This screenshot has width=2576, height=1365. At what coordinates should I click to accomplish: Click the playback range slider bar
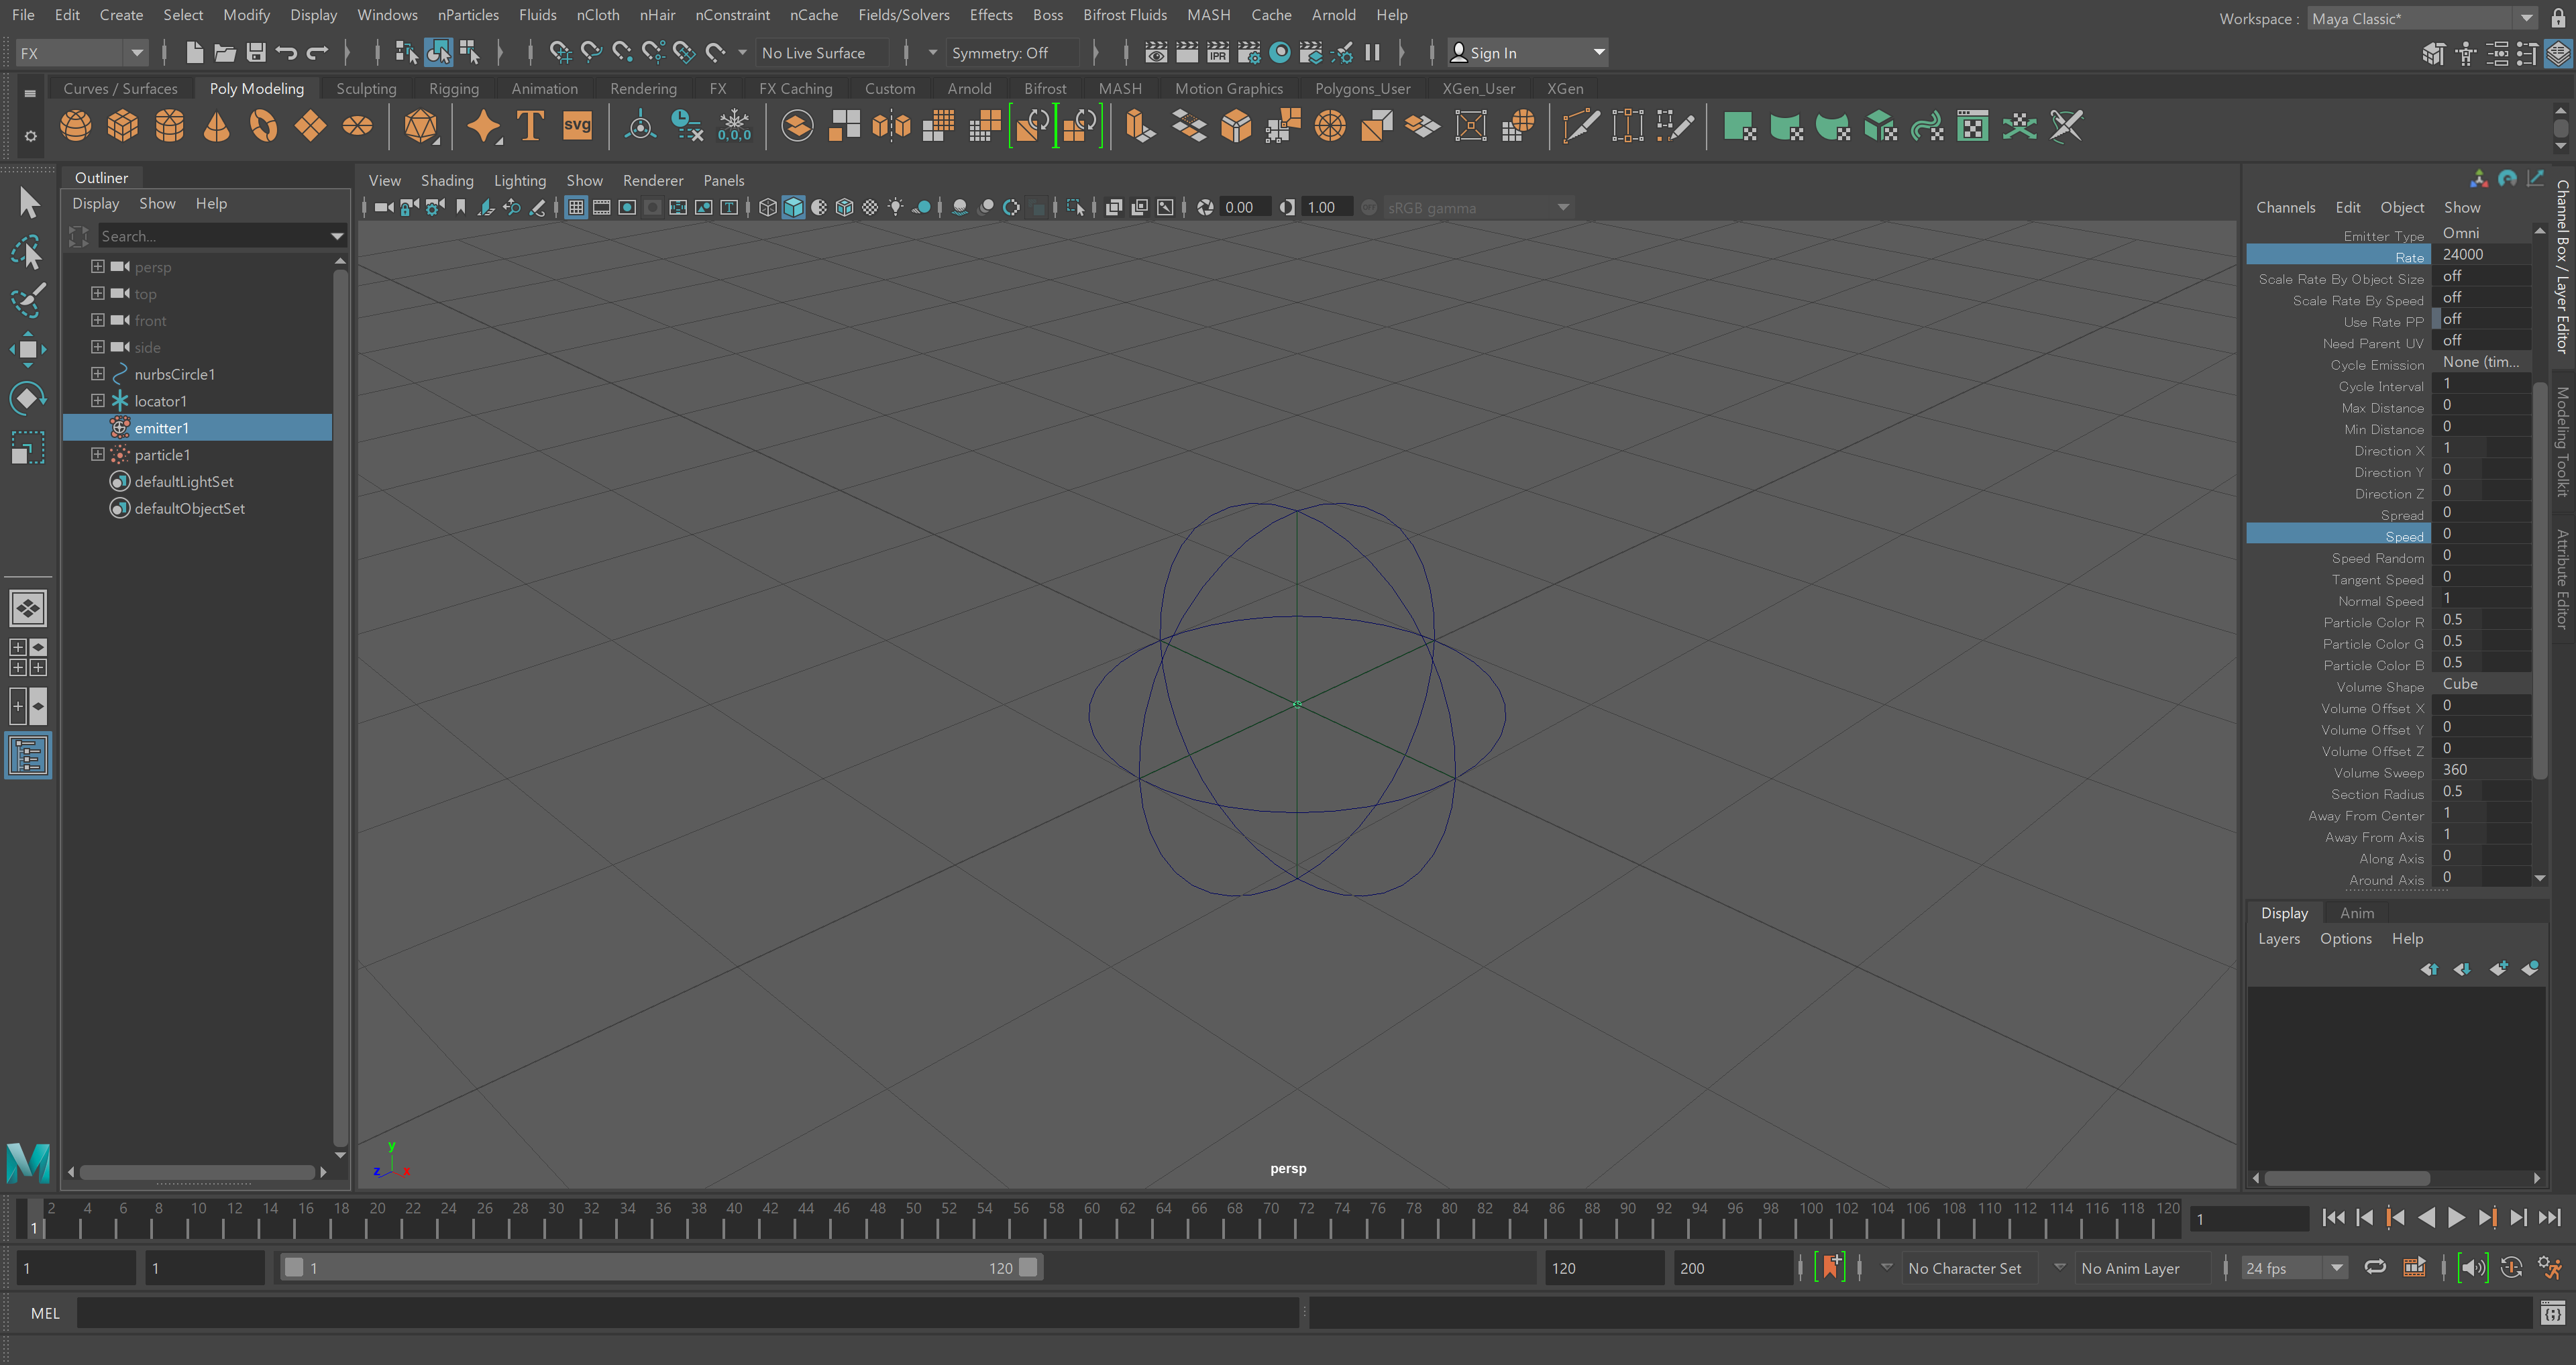[660, 1268]
